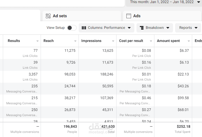
Task: Select the 3,357 Link Clicks result cell
Action: coord(22,76)
